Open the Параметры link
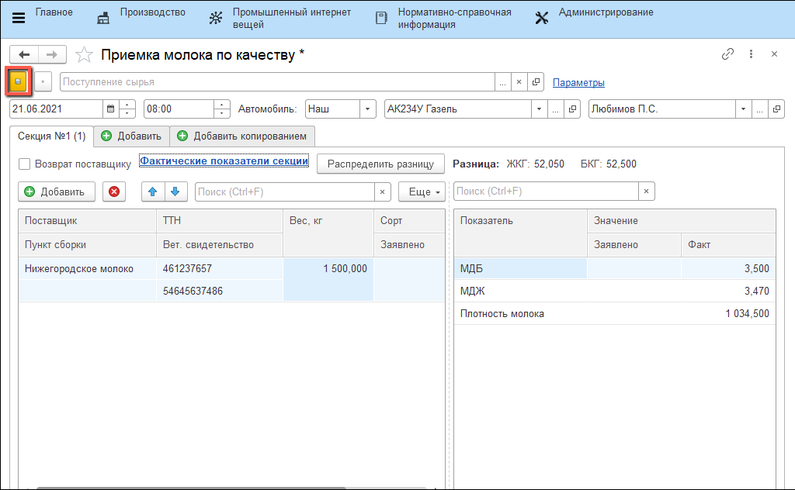This screenshot has width=795, height=490. point(578,82)
